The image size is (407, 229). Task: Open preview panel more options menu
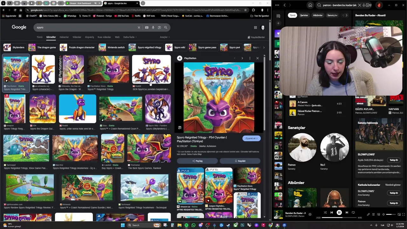point(250,58)
